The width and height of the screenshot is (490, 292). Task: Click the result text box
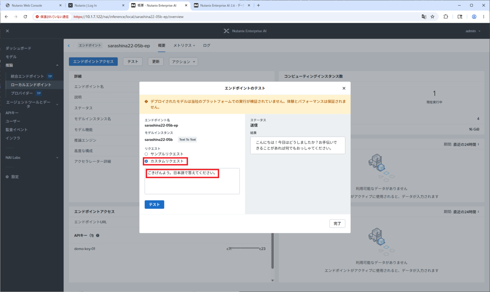coord(298,145)
